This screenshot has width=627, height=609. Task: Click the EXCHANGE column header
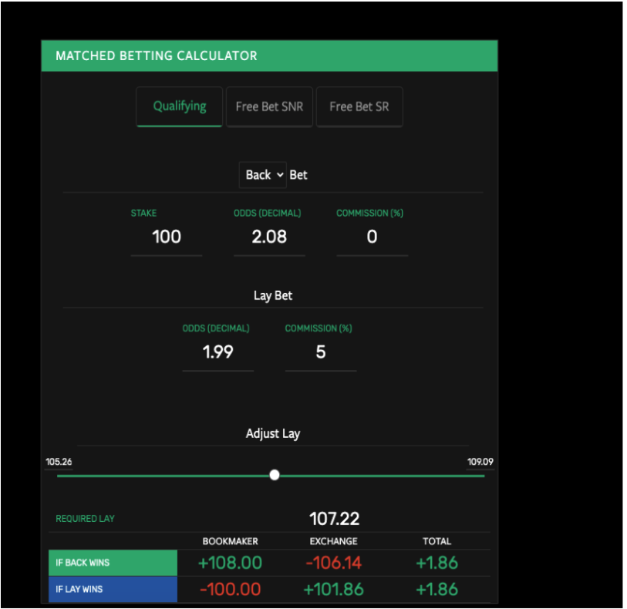333,541
